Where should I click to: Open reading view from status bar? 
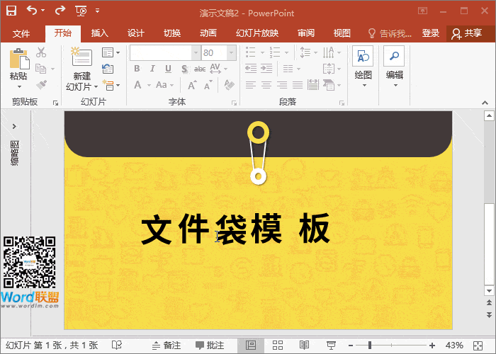click(x=304, y=345)
